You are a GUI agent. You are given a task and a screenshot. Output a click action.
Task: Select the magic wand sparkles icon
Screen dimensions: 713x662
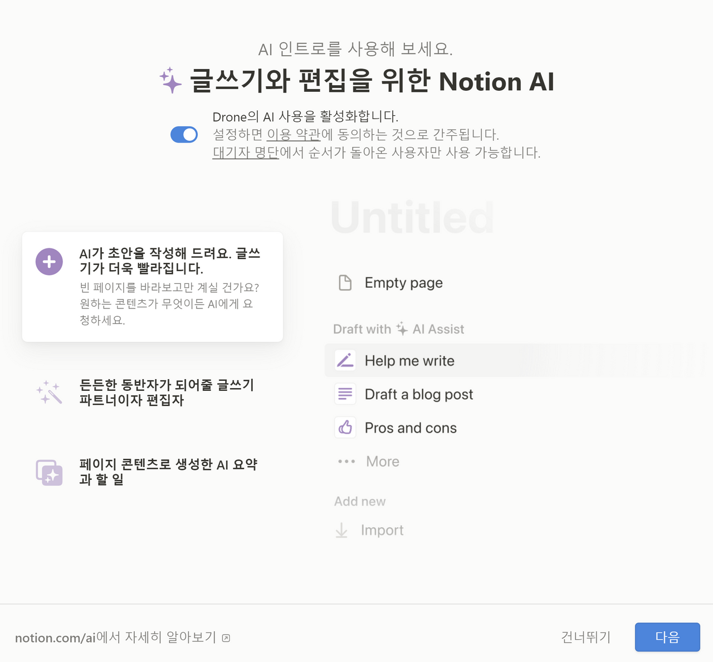pyautogui.click(x=49, y=393)
